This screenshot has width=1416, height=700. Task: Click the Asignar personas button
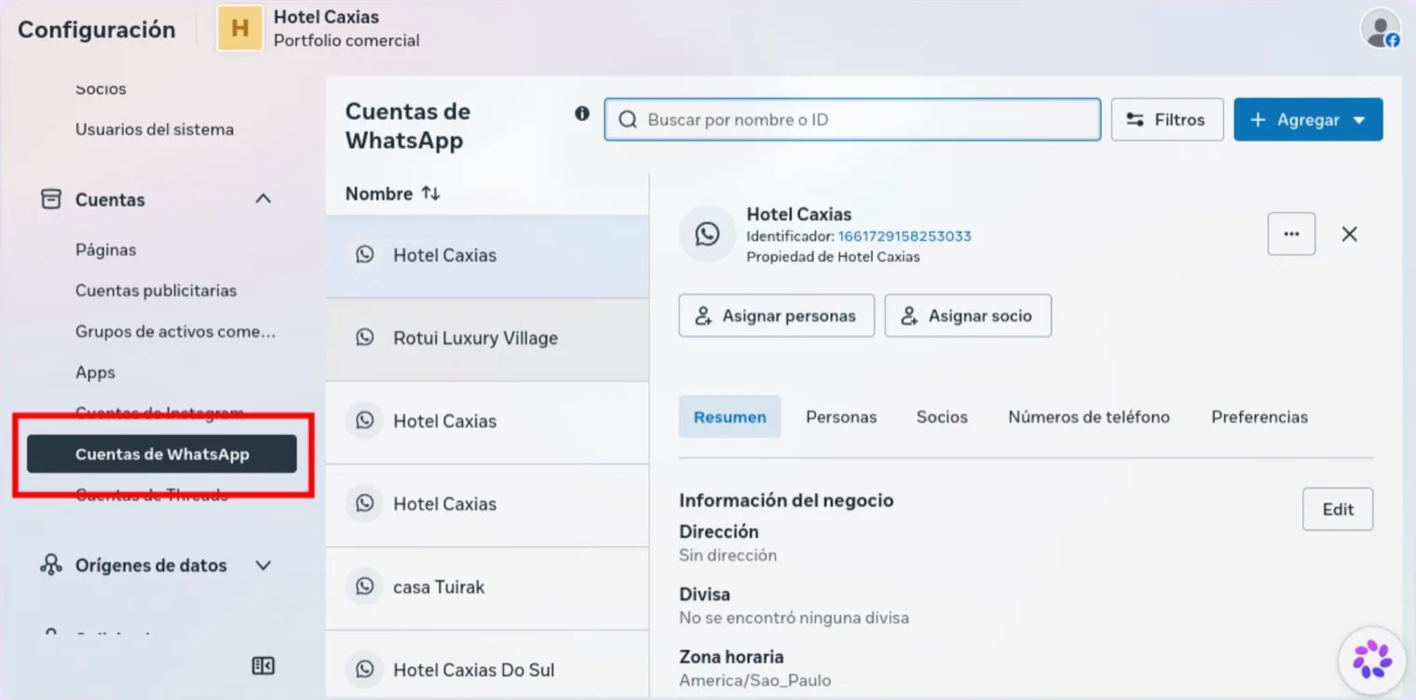[x=777, y=316]
